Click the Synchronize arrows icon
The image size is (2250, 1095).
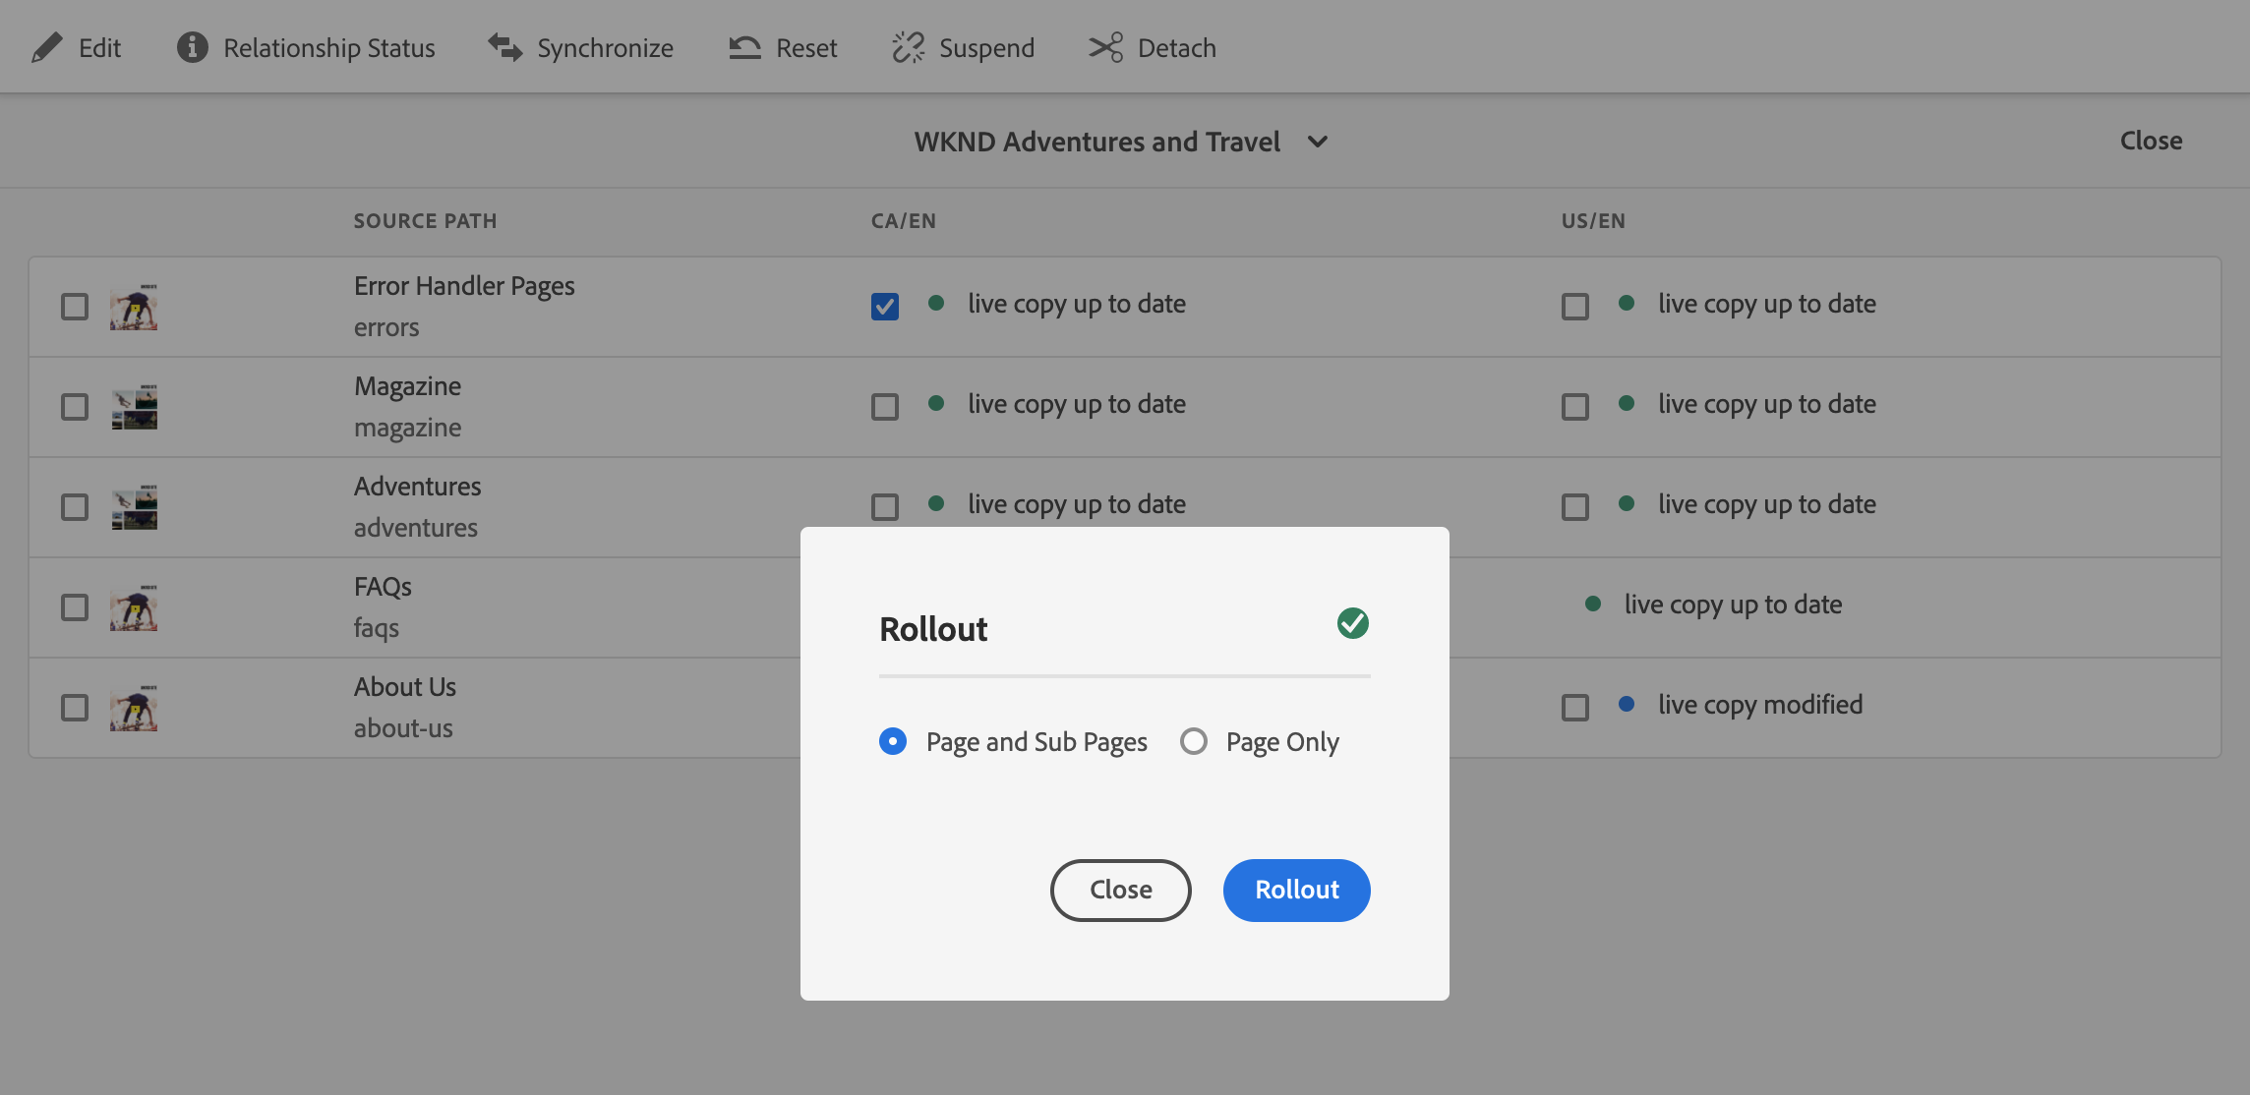tap(505, 47)
